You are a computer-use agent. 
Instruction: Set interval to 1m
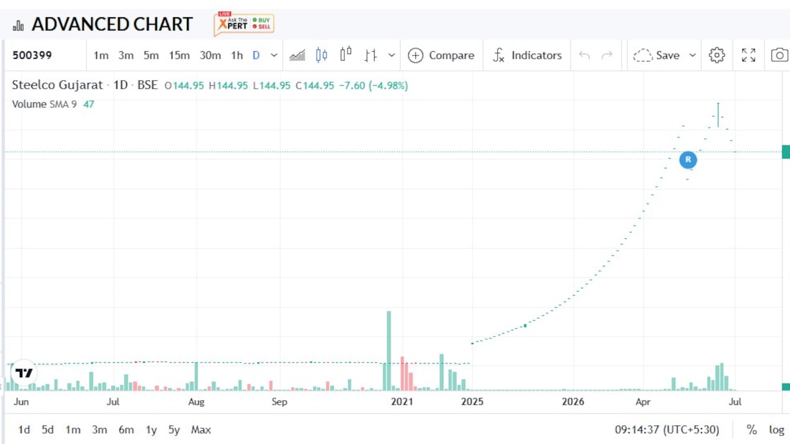point(101,55)
